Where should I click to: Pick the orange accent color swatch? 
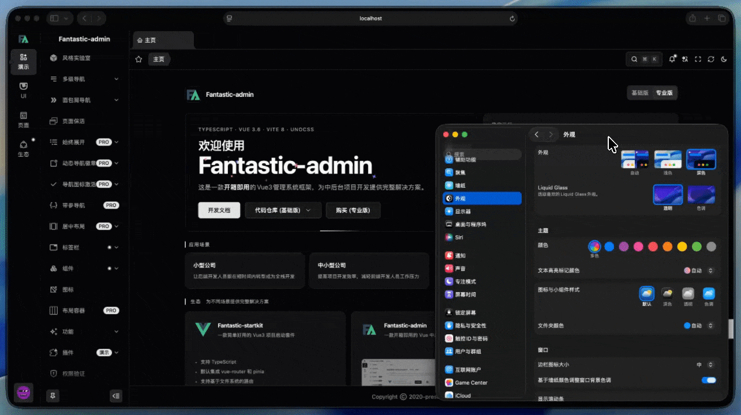coord(667,247)
